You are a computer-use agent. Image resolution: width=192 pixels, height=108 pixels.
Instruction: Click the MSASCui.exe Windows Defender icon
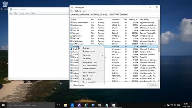[x=71, y=41]
